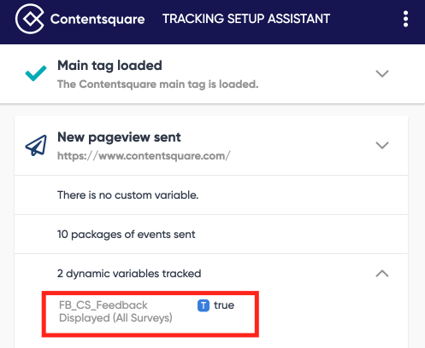Click the New pageview sent heading
425x348 pixels.
(119, 137)
